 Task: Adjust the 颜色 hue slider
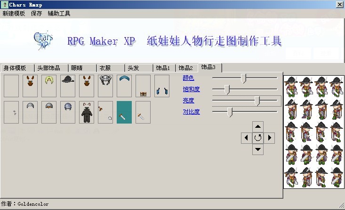(243, 78)
